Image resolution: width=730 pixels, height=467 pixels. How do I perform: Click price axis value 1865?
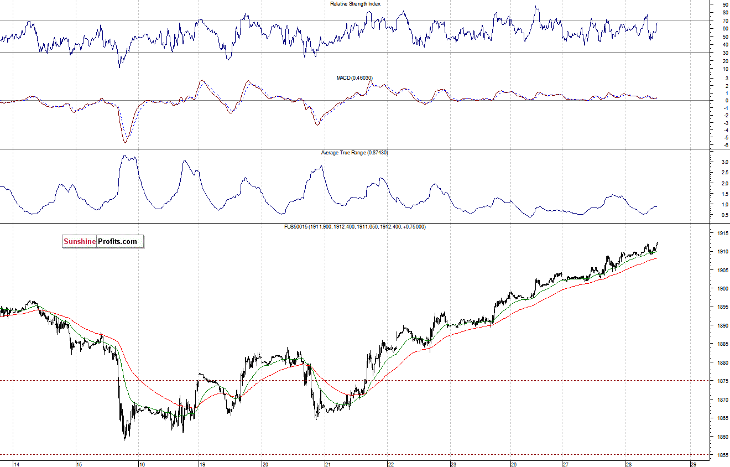coord(723,419)
